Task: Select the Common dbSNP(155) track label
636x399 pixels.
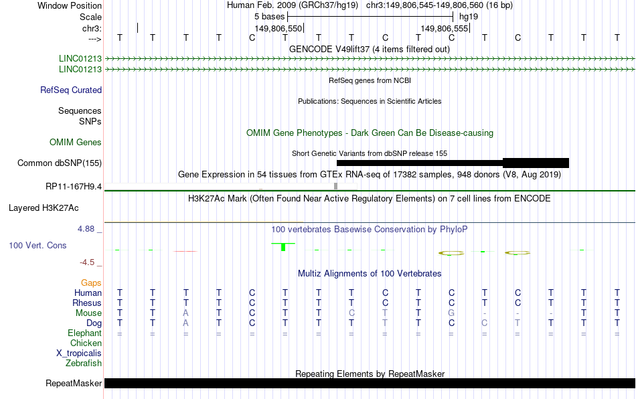Action: point(59,163)
